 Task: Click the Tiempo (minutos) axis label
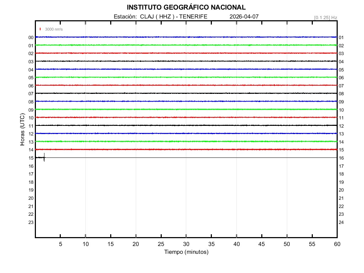click(186, 252)
